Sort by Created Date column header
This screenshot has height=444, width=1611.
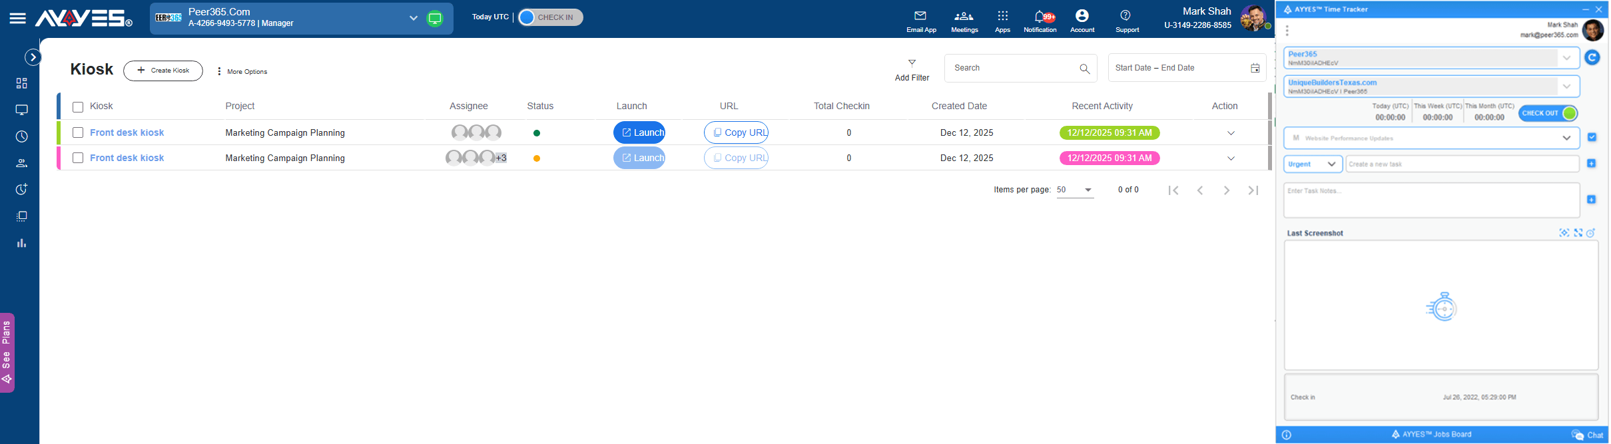[x=959, y=106]
